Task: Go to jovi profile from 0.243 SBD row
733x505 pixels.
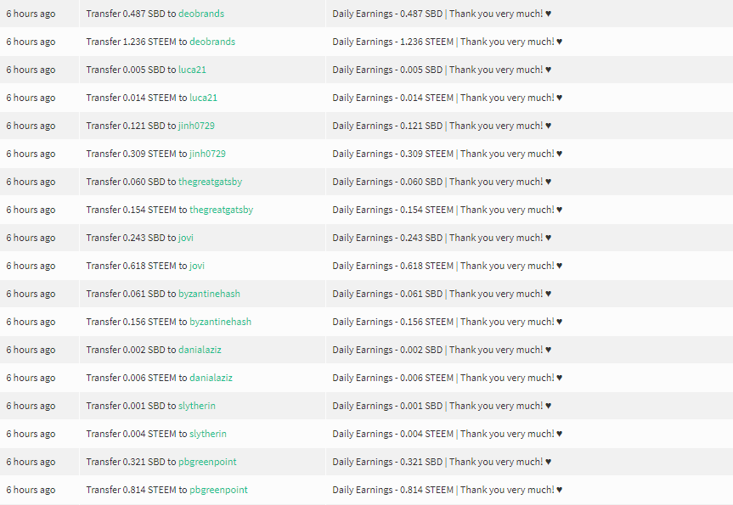Action: point(186,238)
